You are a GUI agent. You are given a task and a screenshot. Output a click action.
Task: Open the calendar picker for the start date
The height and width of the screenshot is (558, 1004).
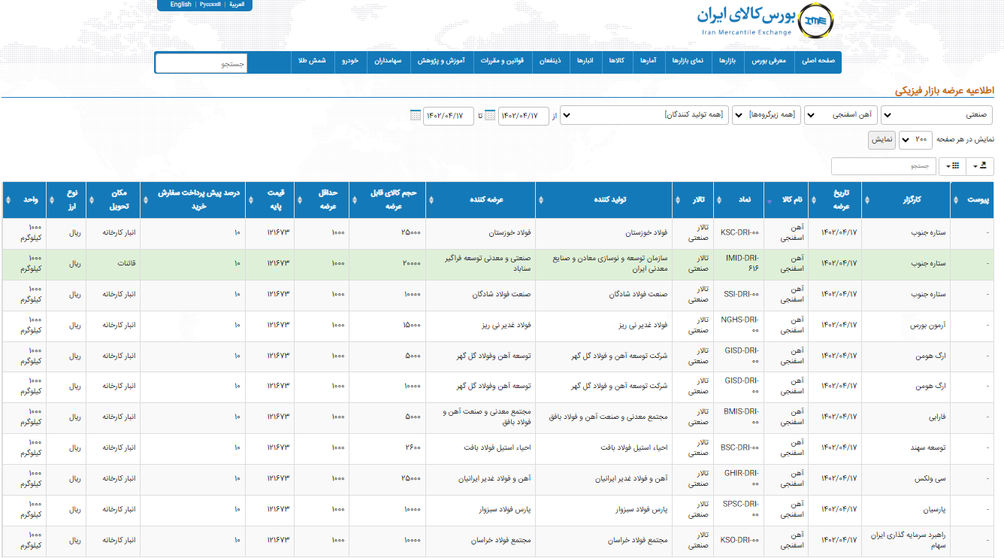pos(490,116)
